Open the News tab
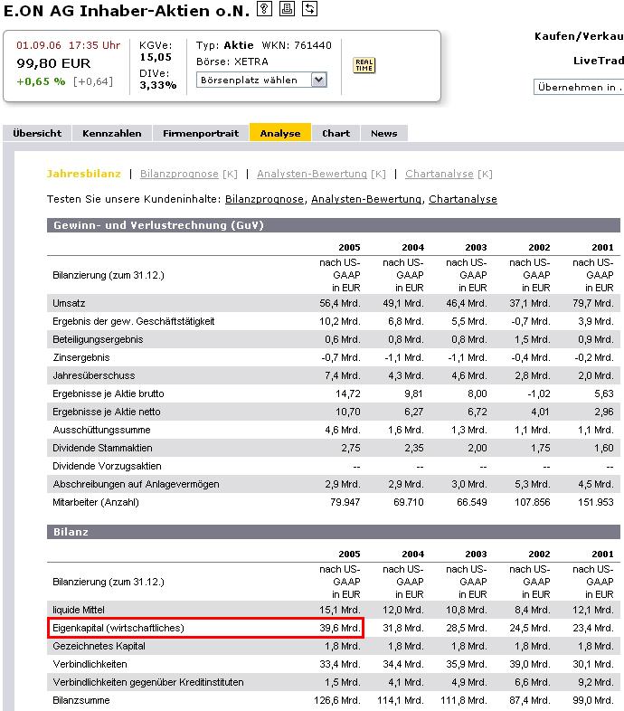The height and width of the screenshot is (711, 624). click(383, 133)
